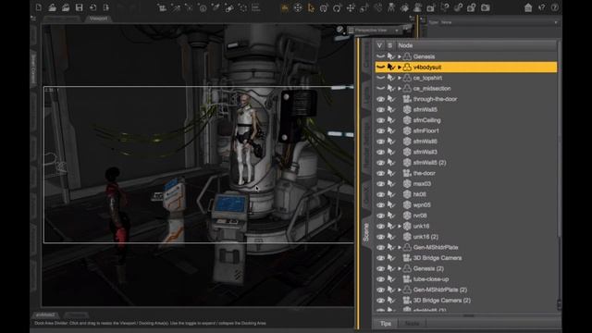Select the hk08 node

point(465,194)
